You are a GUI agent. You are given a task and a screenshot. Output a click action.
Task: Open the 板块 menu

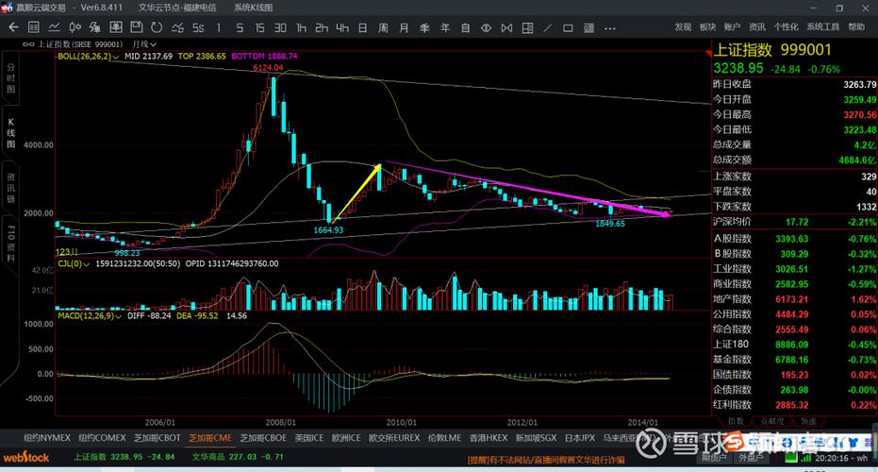[x=707, y=27]
